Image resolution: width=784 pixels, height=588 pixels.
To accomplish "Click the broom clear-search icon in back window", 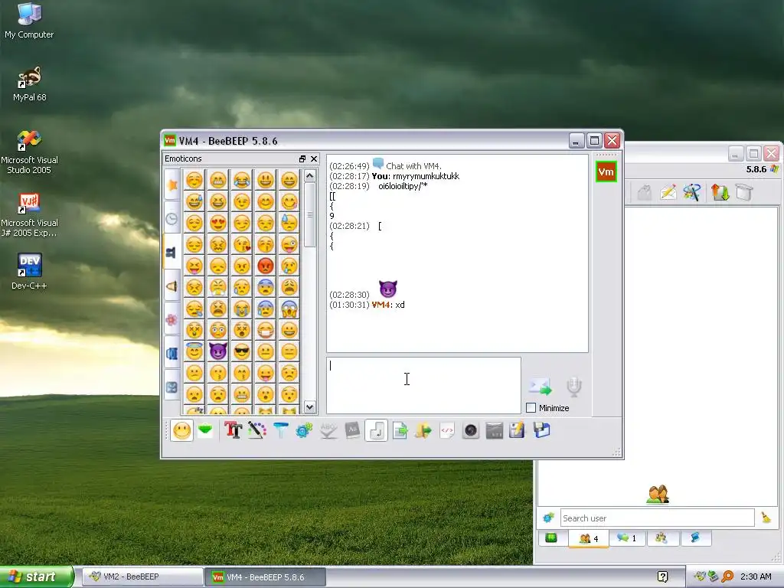I will click(766, 518).
